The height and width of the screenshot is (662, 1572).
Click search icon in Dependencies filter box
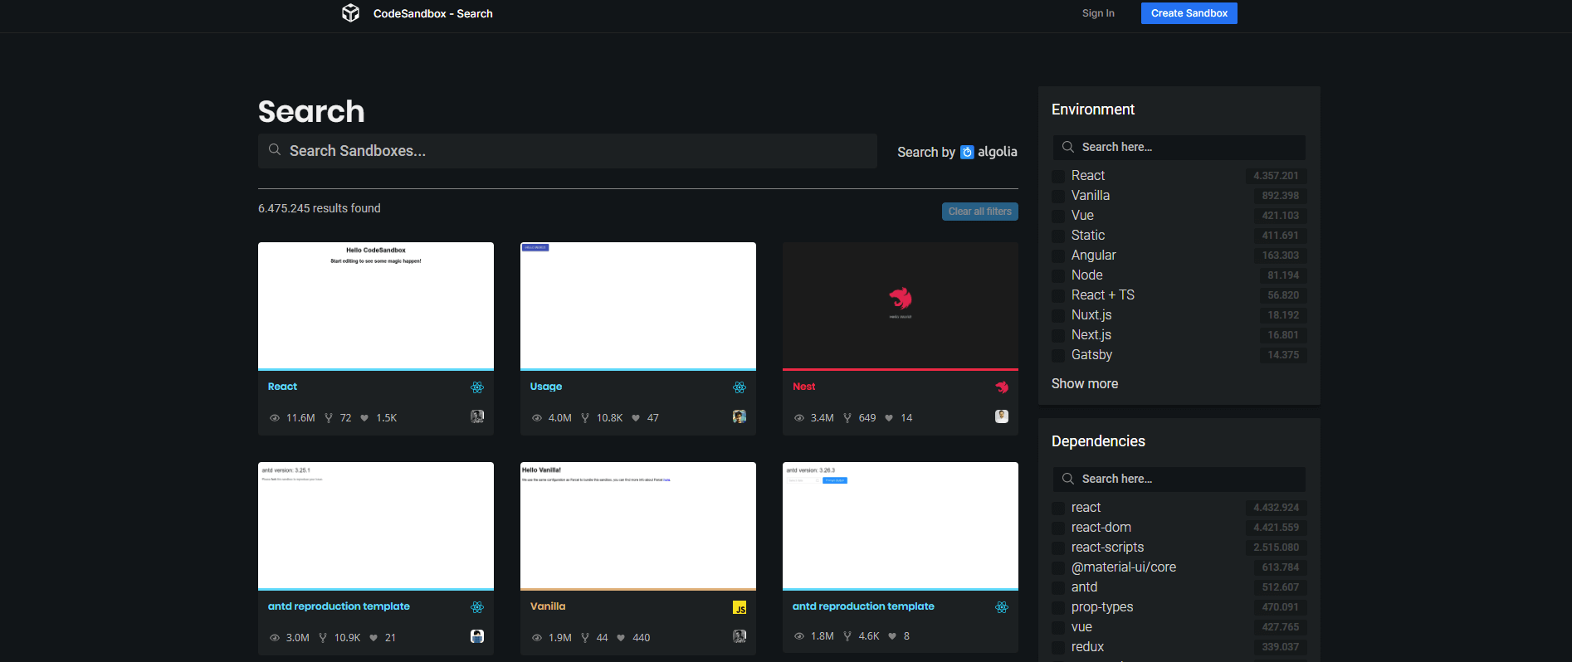(1068, 479)
